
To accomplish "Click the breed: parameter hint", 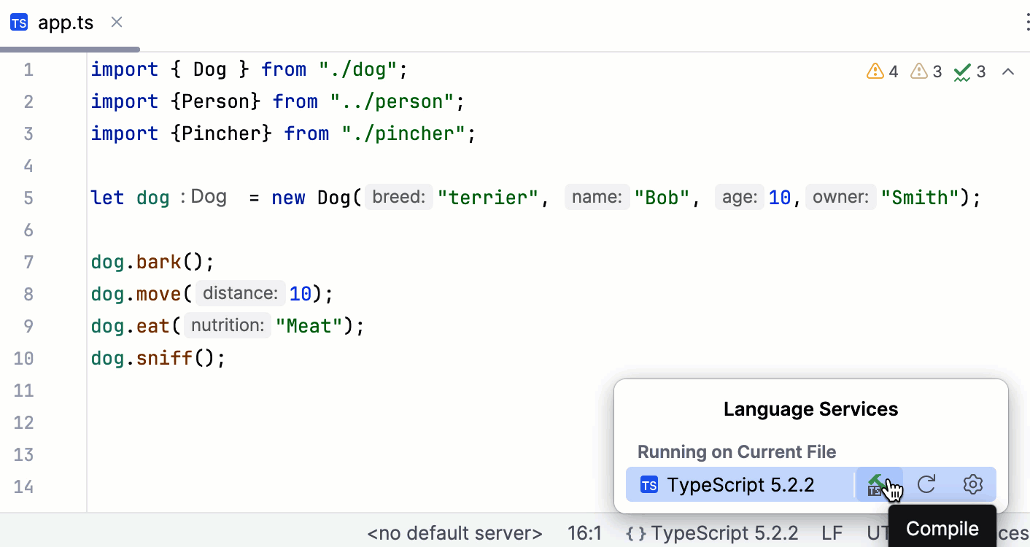I will pos(398,197).
